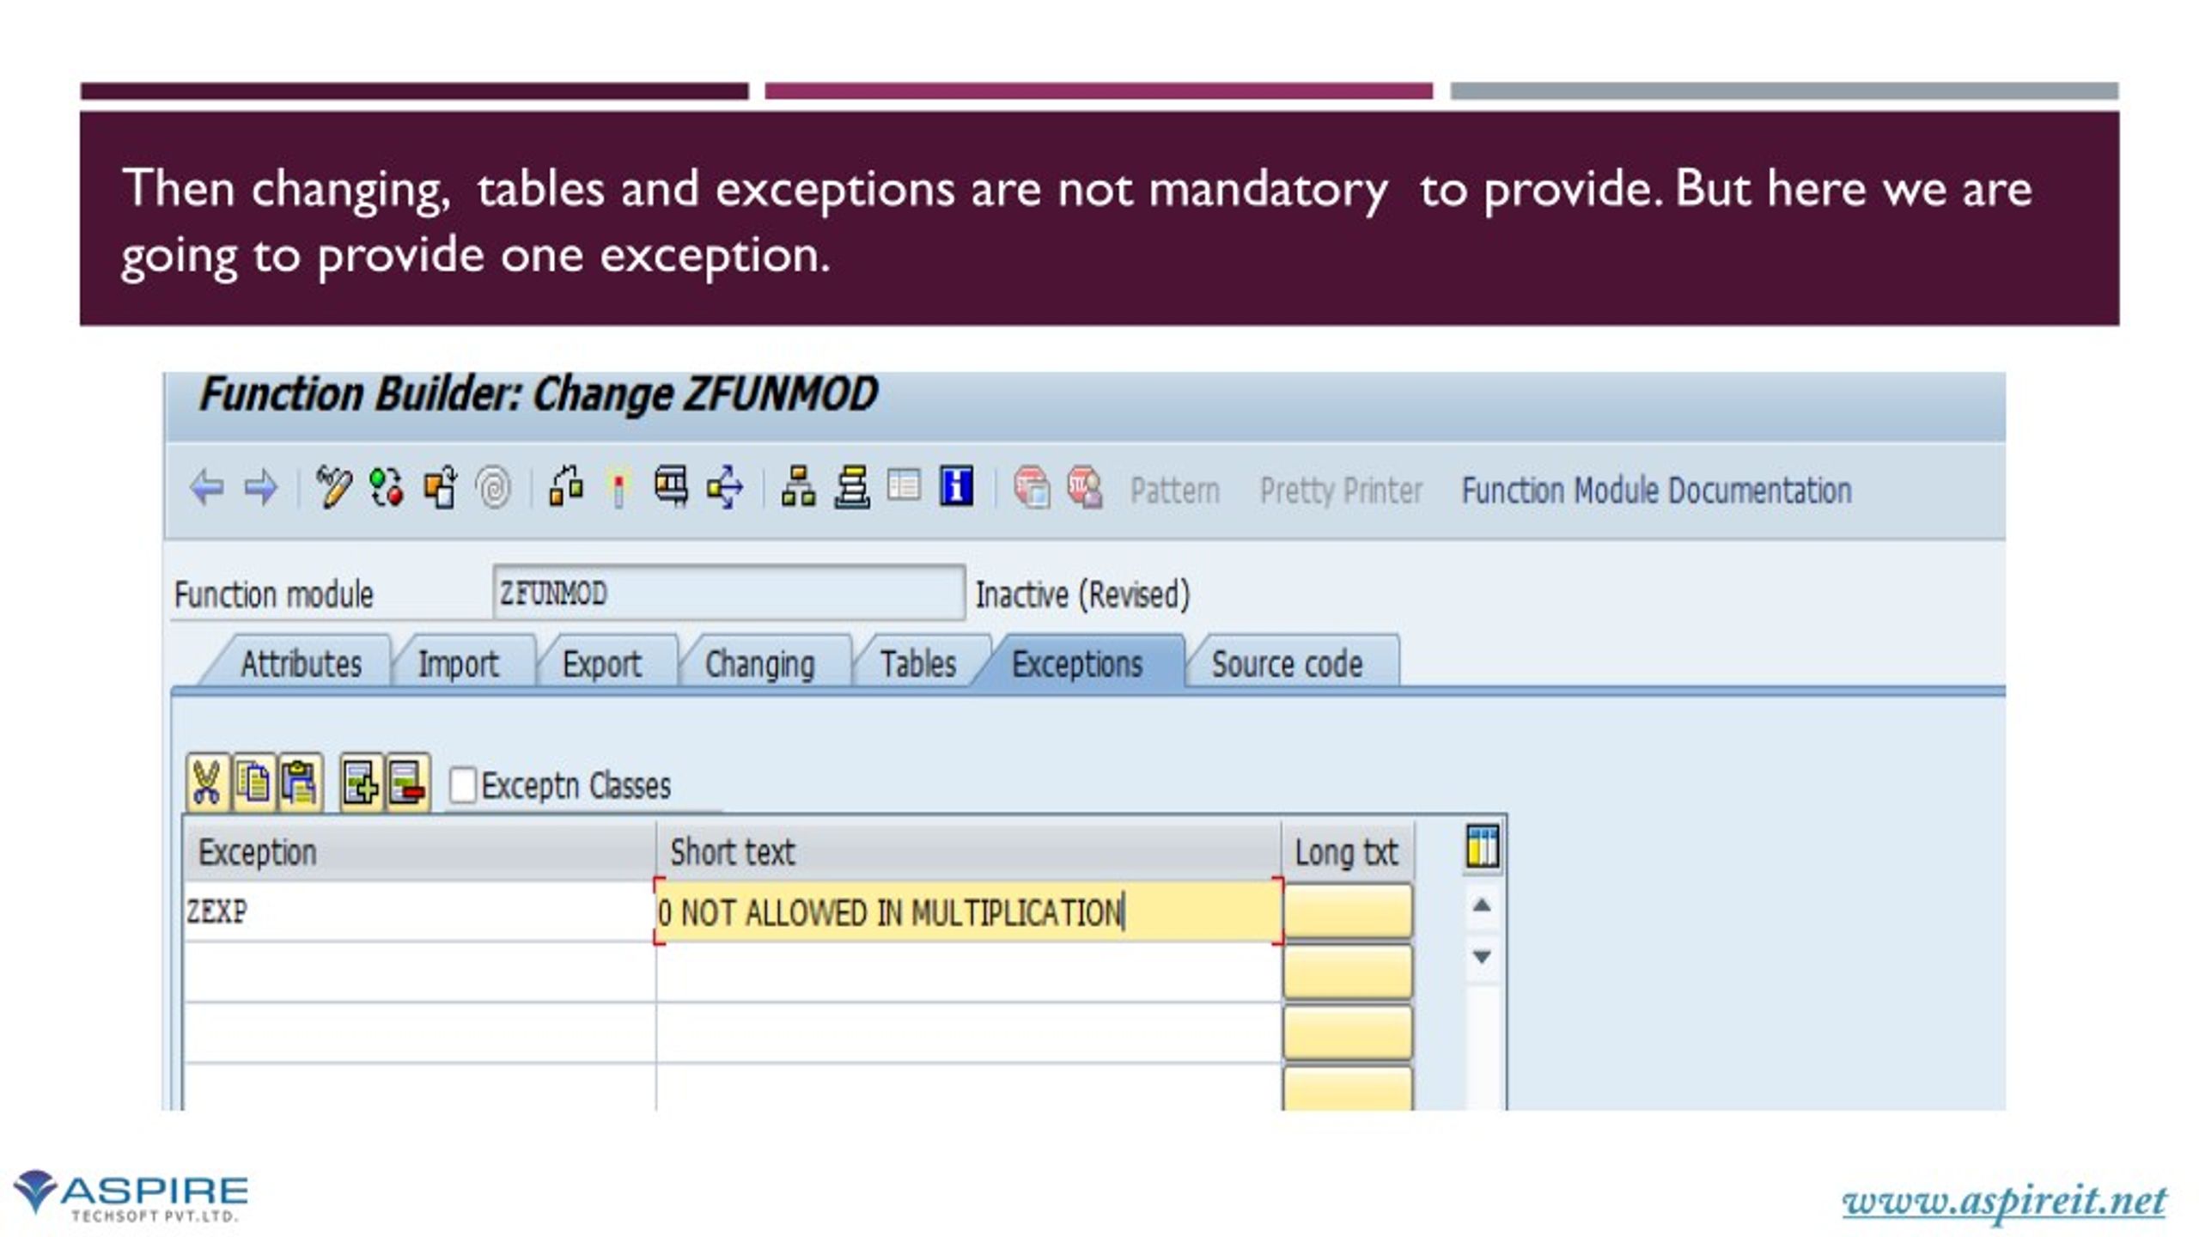Copy the selected row with the copy icon

253,783
